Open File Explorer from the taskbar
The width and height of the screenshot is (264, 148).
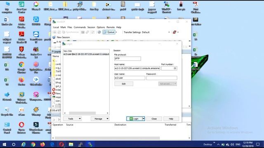[x=71, y=144]
